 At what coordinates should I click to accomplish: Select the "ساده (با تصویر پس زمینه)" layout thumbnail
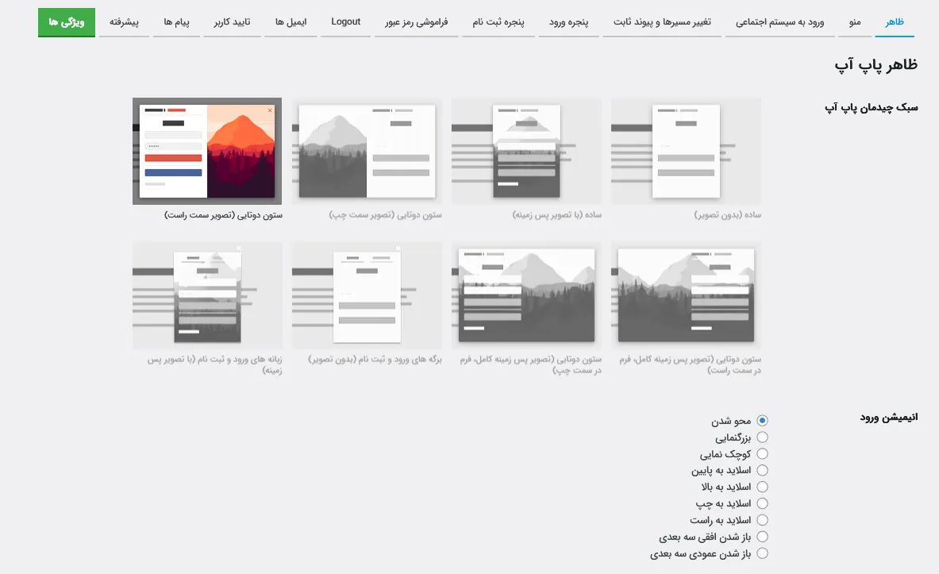point(526,151)
